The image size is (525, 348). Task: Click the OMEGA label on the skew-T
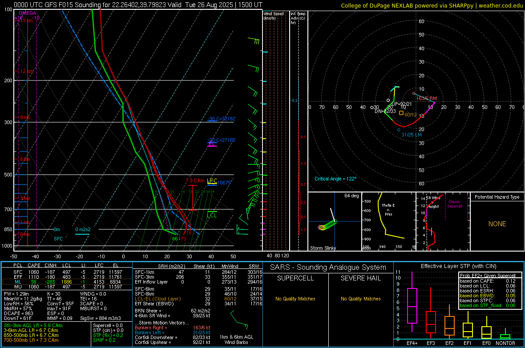[28, 13]
